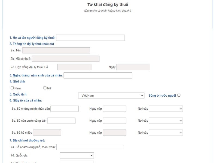
Task: Click the Số căn cước công dân field
Action: tap(62, 121)
